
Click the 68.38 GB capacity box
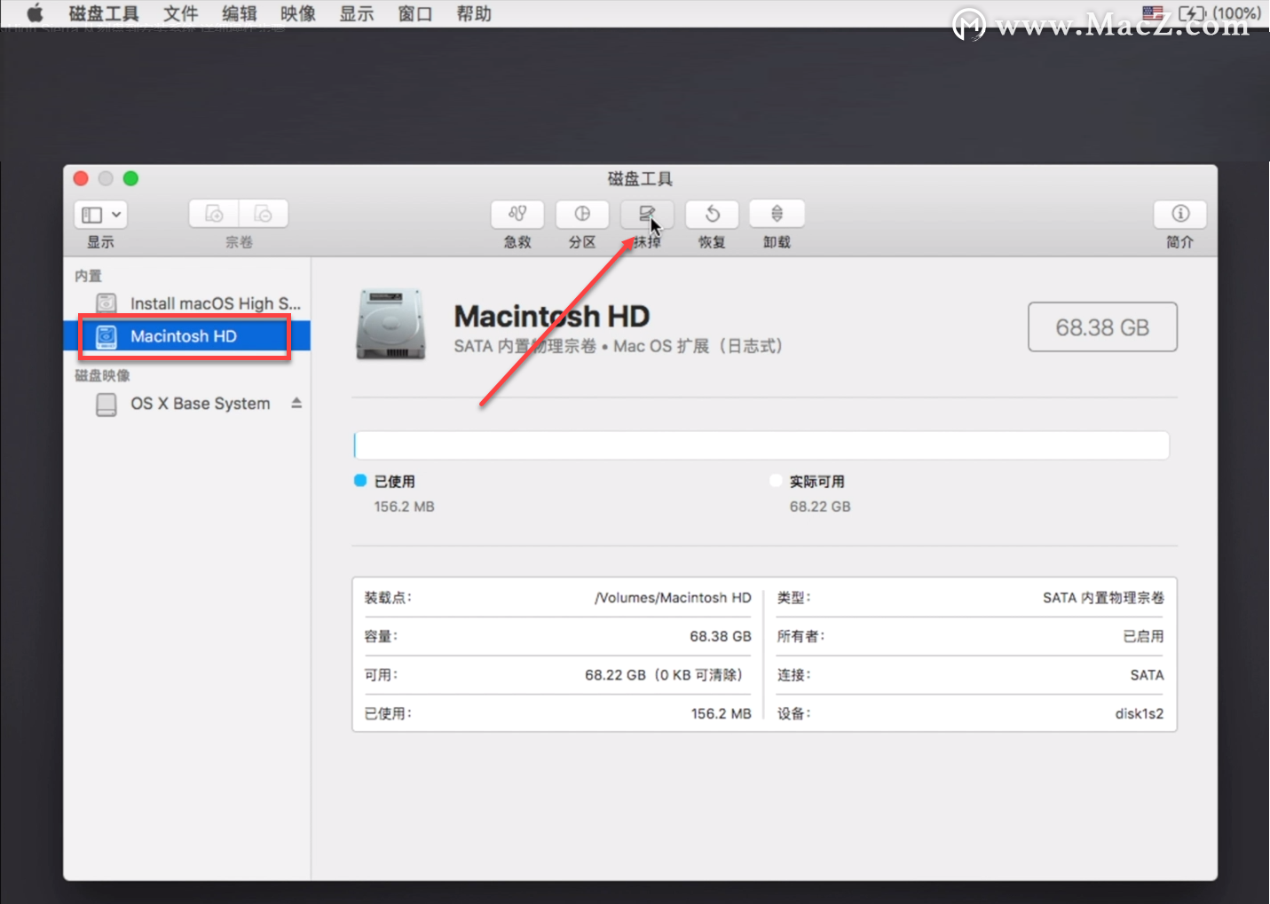(1102, 327)
